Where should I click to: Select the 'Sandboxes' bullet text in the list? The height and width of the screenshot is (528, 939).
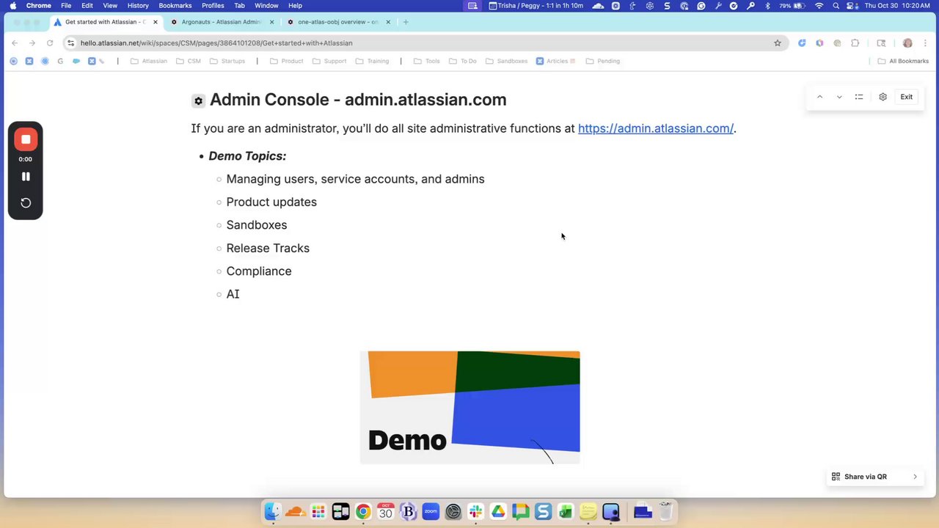pos(257,225)
